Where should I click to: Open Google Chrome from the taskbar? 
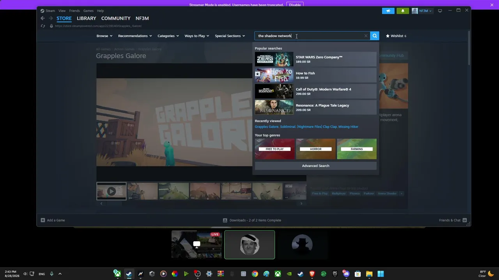tap(255, 274)
